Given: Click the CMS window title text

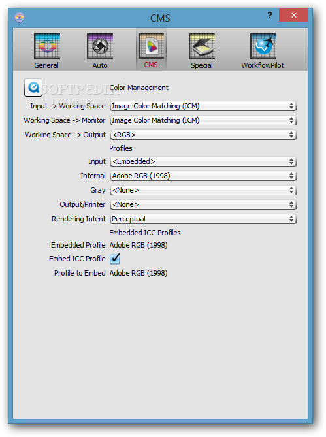Looking at the screenshot, I should tap(160, 18).
